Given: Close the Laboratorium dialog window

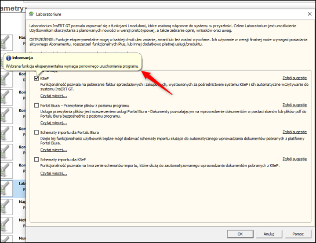Looking at the screenshot, I should [x=310, y=14].
